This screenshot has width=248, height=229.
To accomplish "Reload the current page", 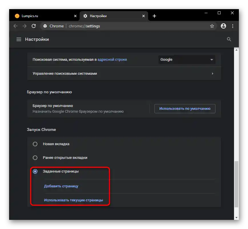I will (34, 26).
